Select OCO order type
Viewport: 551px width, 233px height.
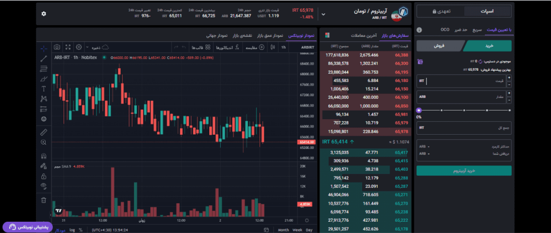(445, 30)
